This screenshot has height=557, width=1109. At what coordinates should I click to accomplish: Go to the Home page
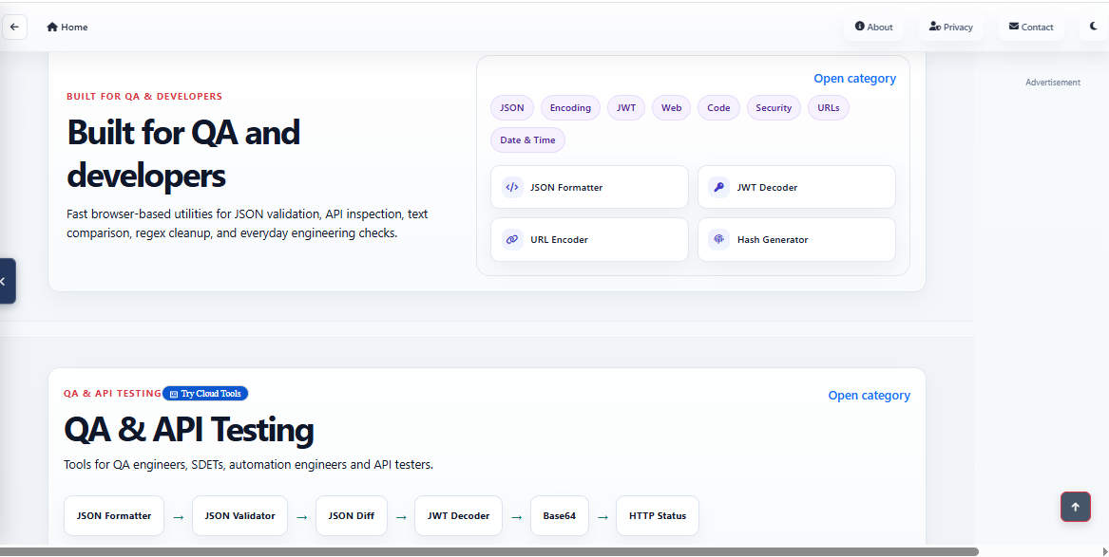pyautogui.click(x=67, y=28)
